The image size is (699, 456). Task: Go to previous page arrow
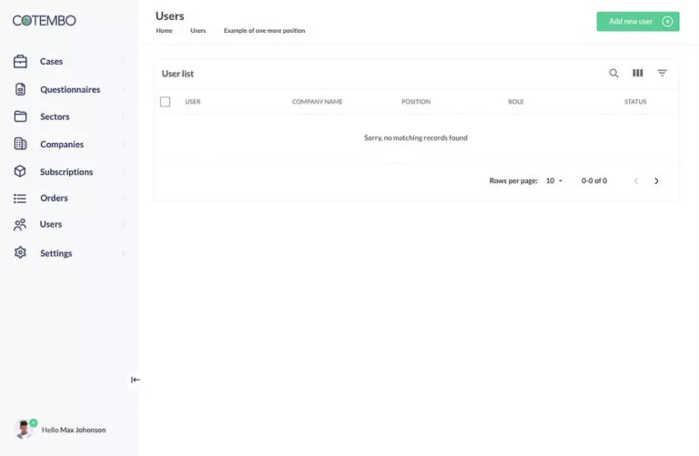point(636,181)
